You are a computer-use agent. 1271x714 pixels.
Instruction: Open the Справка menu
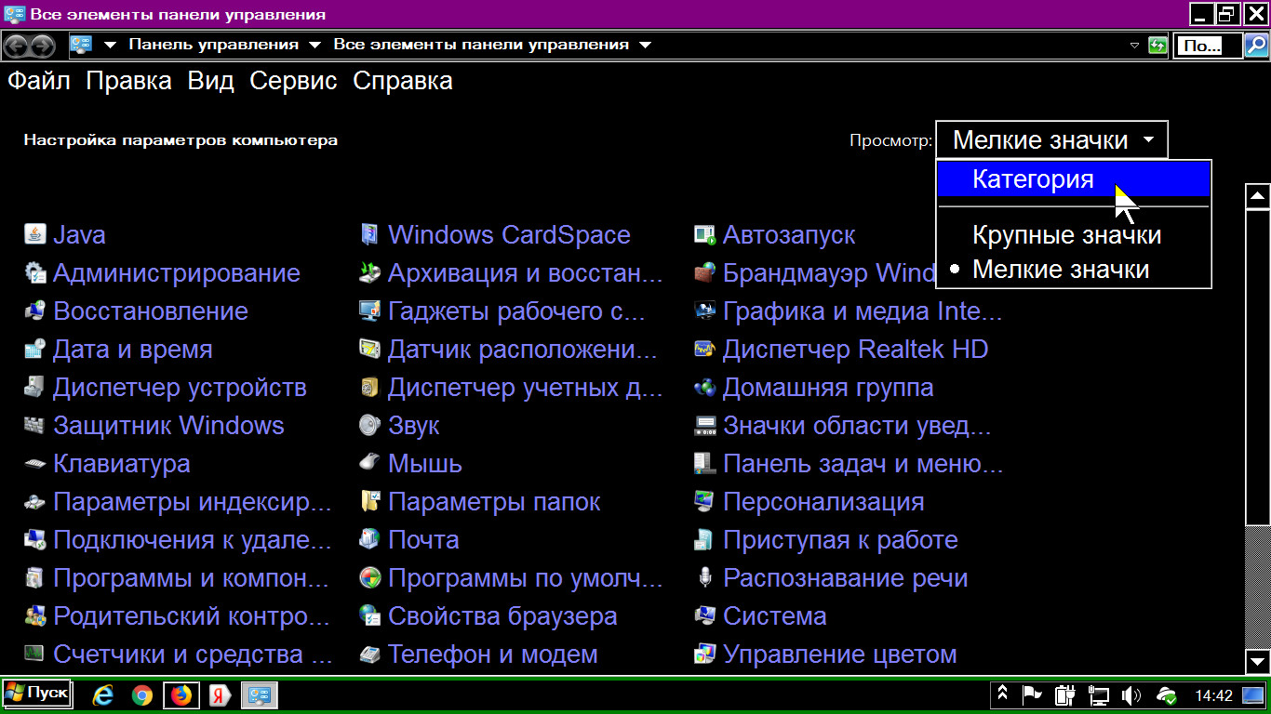(403, 81)
